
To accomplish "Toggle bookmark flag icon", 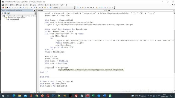I will click(x=105, y=8).
